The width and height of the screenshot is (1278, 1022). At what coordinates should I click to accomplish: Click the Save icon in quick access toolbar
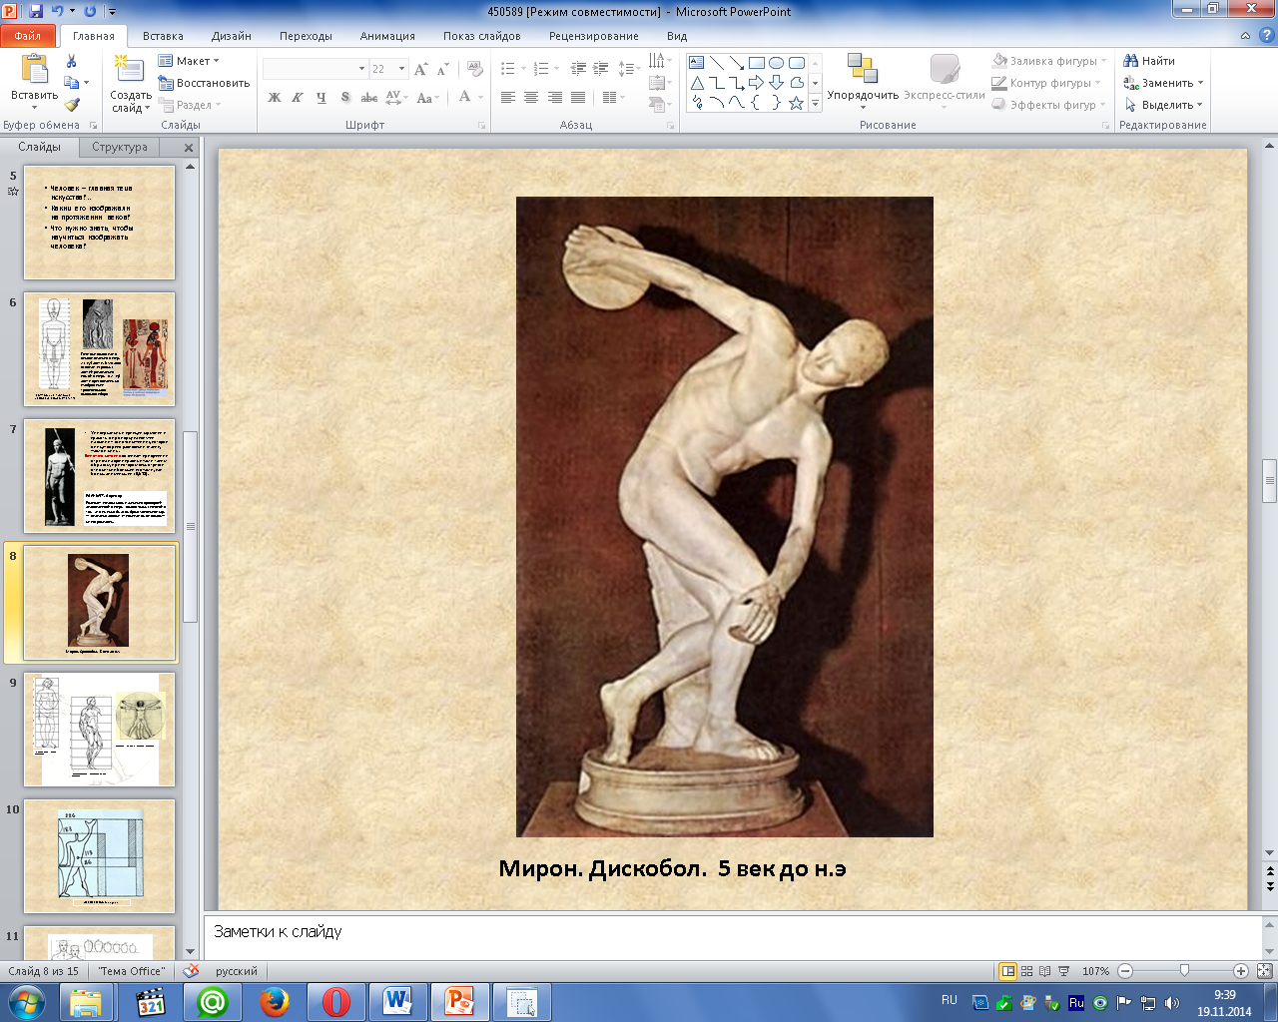(36, 11)
